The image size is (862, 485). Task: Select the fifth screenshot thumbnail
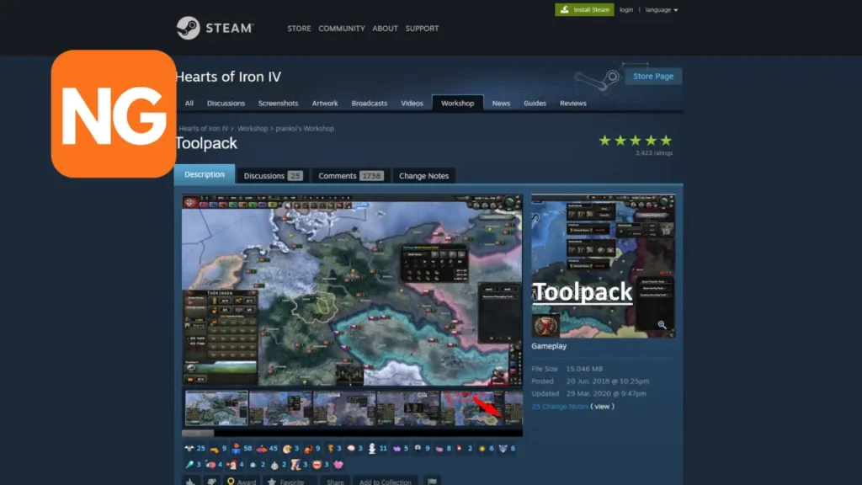coord(471,408)
